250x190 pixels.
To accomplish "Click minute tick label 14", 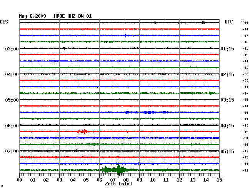I will click(x=206, y=180).
